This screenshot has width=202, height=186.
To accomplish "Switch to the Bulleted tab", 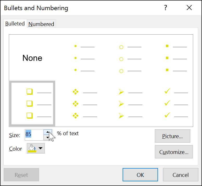I will pos(15,24).
